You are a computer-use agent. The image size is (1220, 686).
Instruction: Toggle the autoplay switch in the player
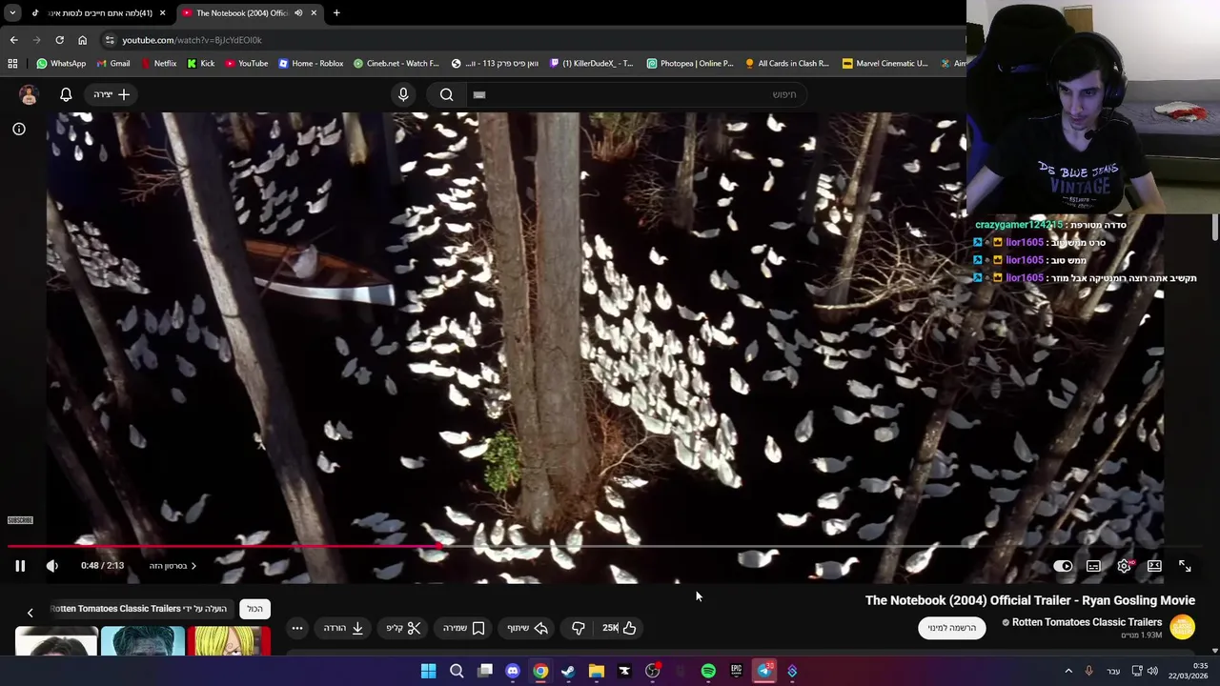tap(1063, 566)
